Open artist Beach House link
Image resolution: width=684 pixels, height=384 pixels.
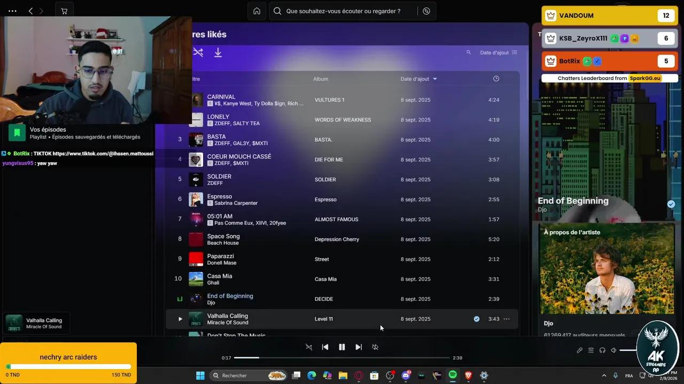tap(223, 243)
